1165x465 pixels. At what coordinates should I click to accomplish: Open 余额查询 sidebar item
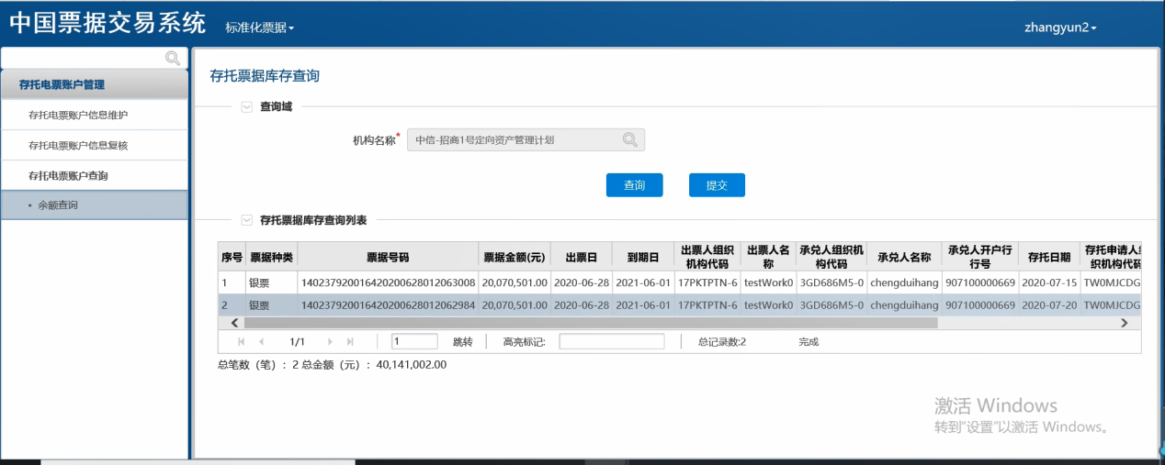pyautogui.click(x=95, y=205)
